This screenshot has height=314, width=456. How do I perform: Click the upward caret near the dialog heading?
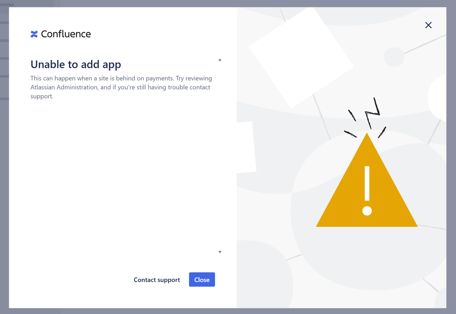click(220, 59)
